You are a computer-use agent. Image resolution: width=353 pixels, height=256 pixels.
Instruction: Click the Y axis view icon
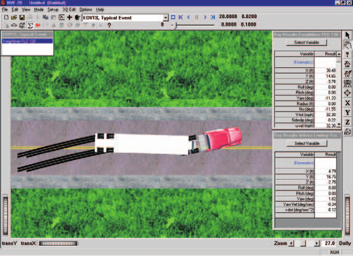pos(348,113)
